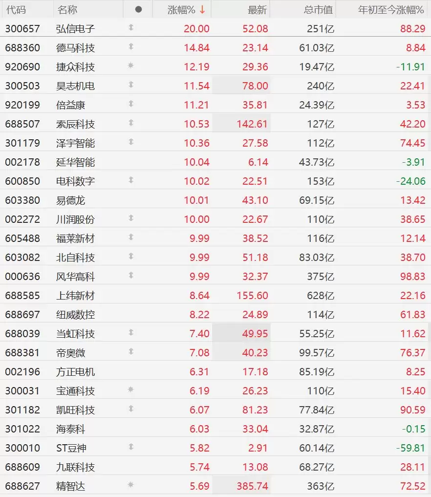Click stock code 688507

click(x=22, y=124)
